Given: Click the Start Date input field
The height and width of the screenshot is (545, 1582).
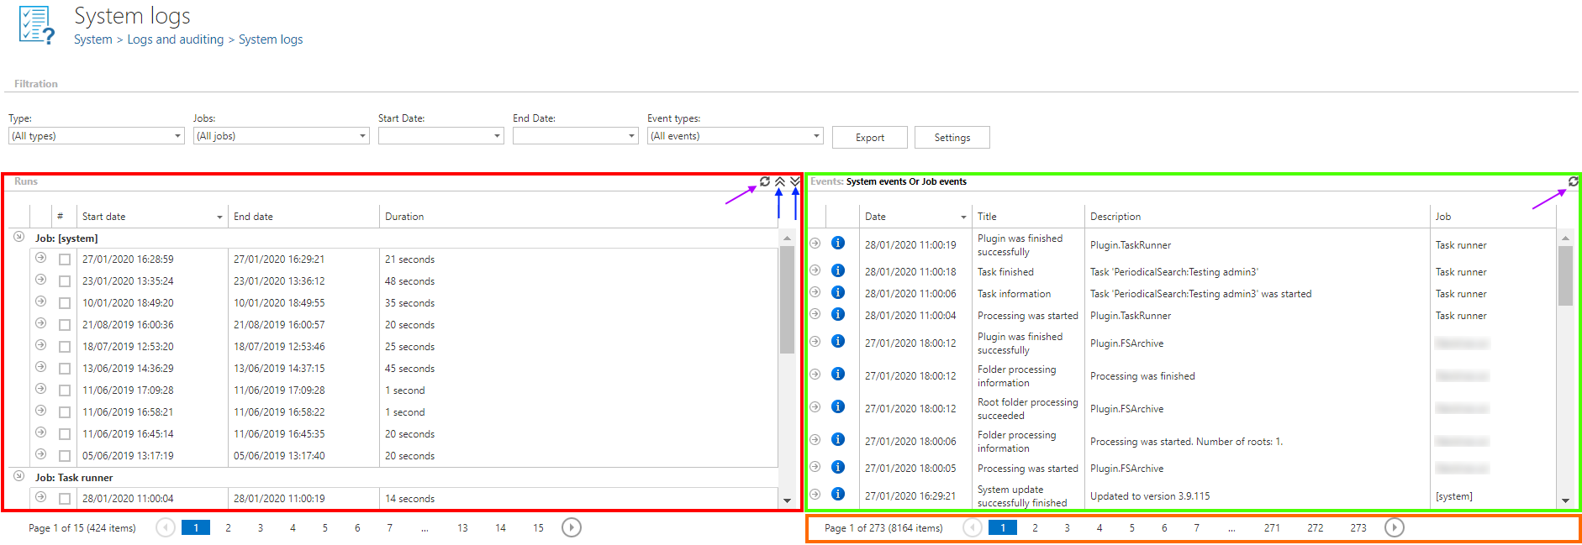Looking at the screenshot, I should coord(435,136).
